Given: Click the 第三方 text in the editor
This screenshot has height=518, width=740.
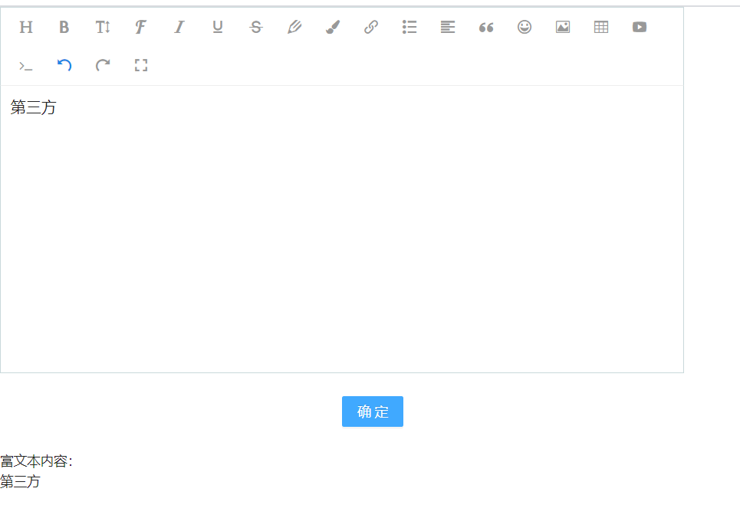Looking at the screenshot, I should [33, 107].
